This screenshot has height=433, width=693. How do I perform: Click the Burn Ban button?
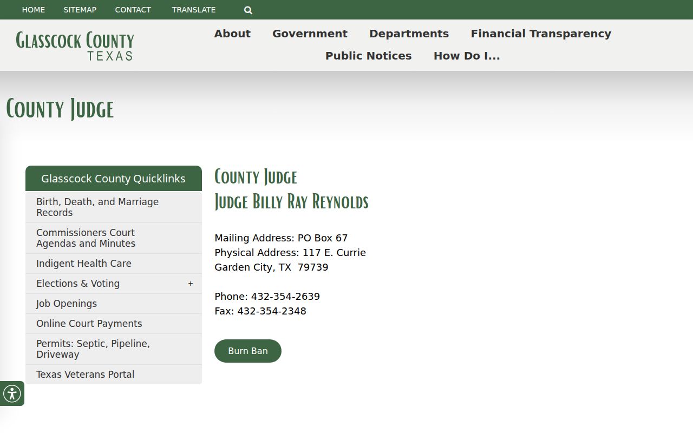248,351
